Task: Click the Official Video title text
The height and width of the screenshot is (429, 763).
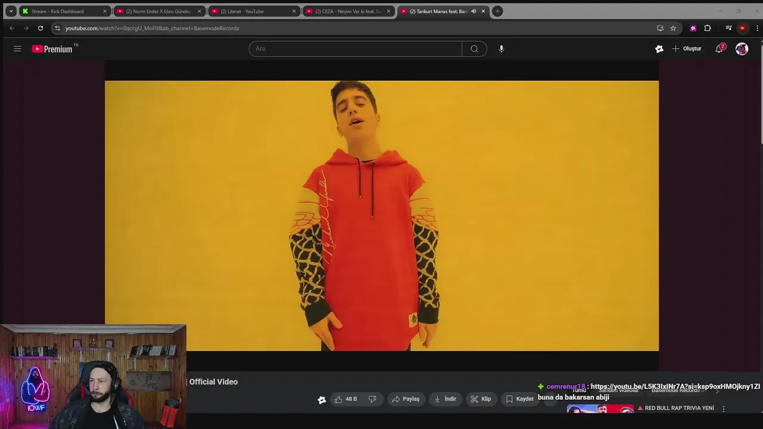Action: click(x=213, y=382)
